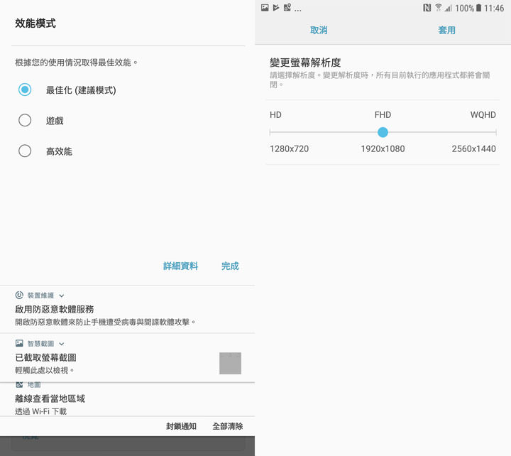Tap the Wi-Fi signal icon in status bar

coord(438,8)
